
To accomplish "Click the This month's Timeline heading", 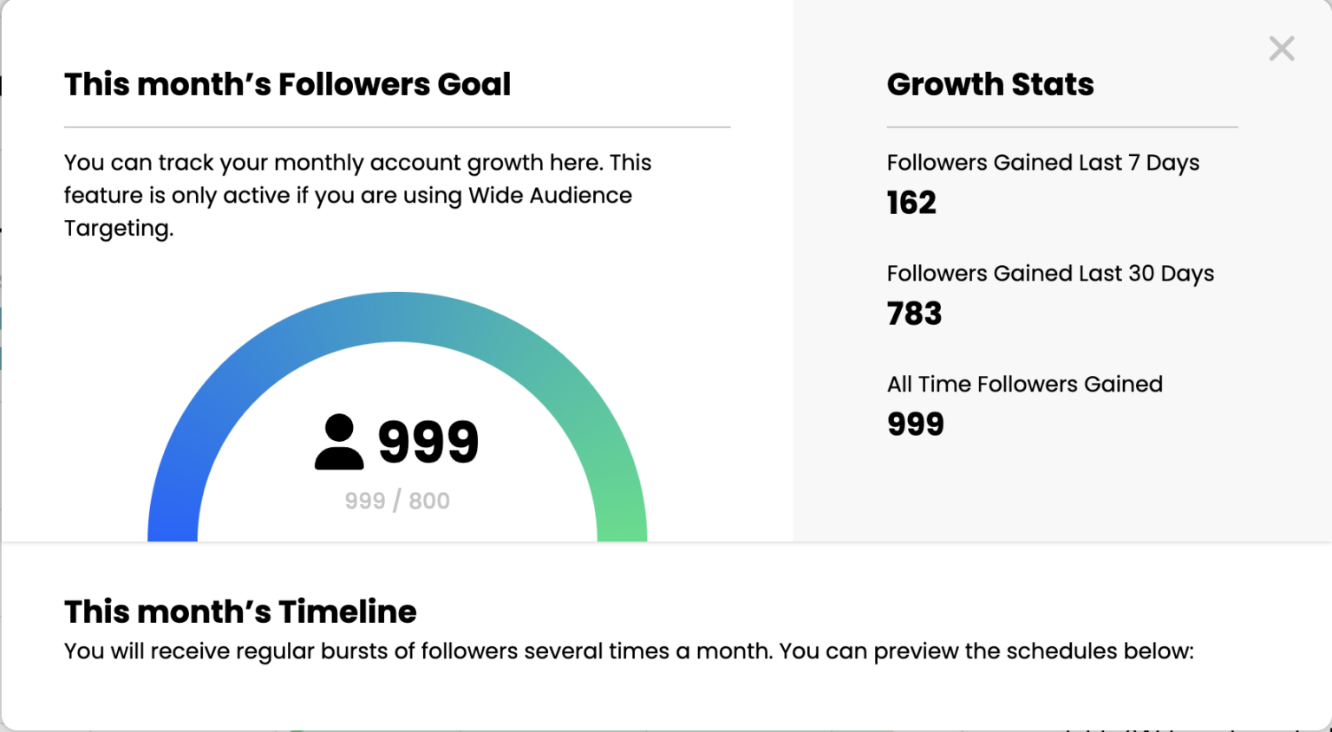I will [240, 612].
